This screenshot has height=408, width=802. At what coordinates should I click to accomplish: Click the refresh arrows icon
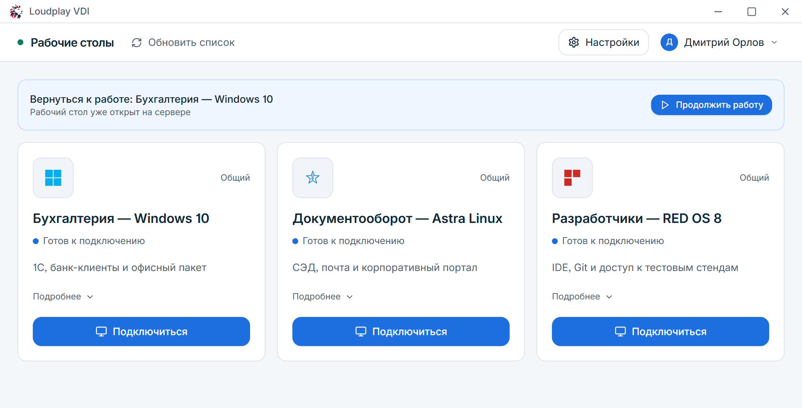137,43
